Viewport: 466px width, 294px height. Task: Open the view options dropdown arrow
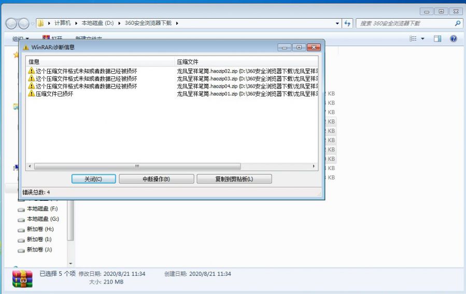[x=422, y=39]
